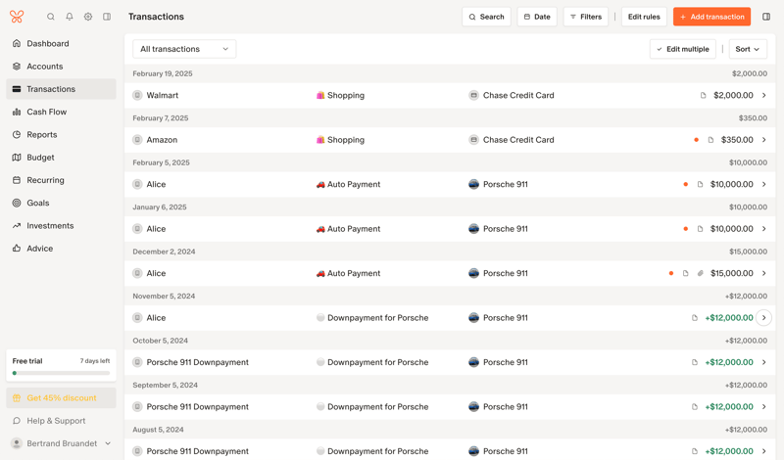The height and width of the screenshot is (460, 784).
Task: Click the orange review dot on Amazon row
Action: (696, 140)
